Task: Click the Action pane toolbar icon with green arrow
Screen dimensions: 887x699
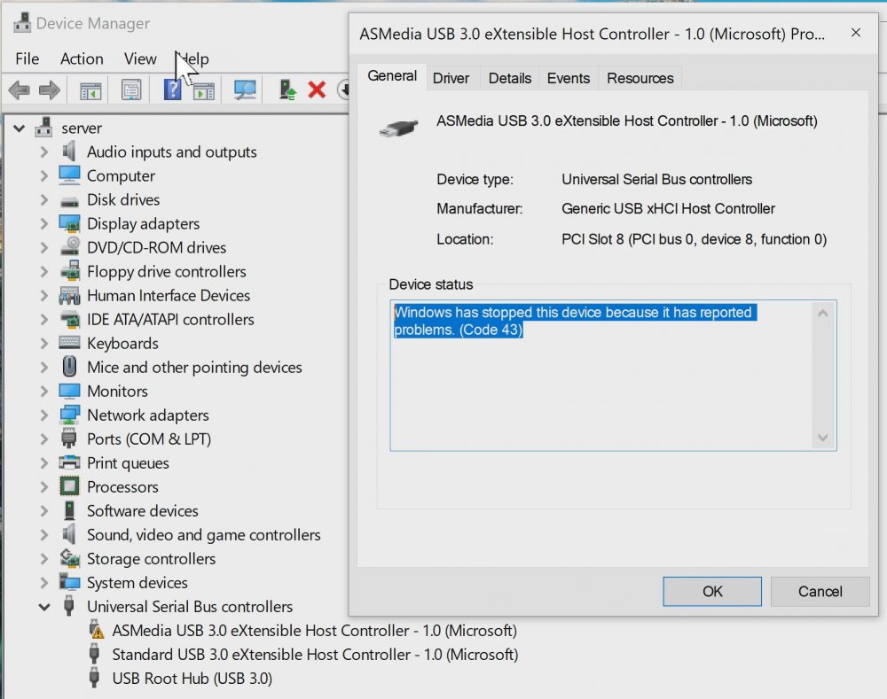Action: click(x=204, y=91)
